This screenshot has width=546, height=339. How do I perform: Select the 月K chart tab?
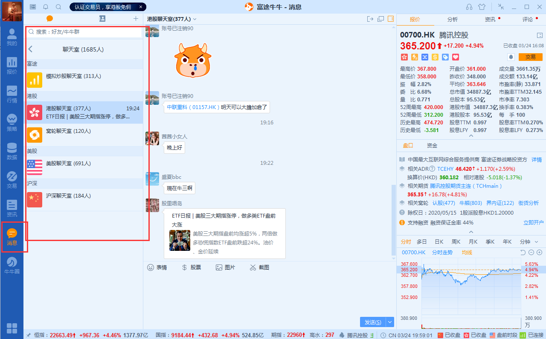tap(473, 241)
